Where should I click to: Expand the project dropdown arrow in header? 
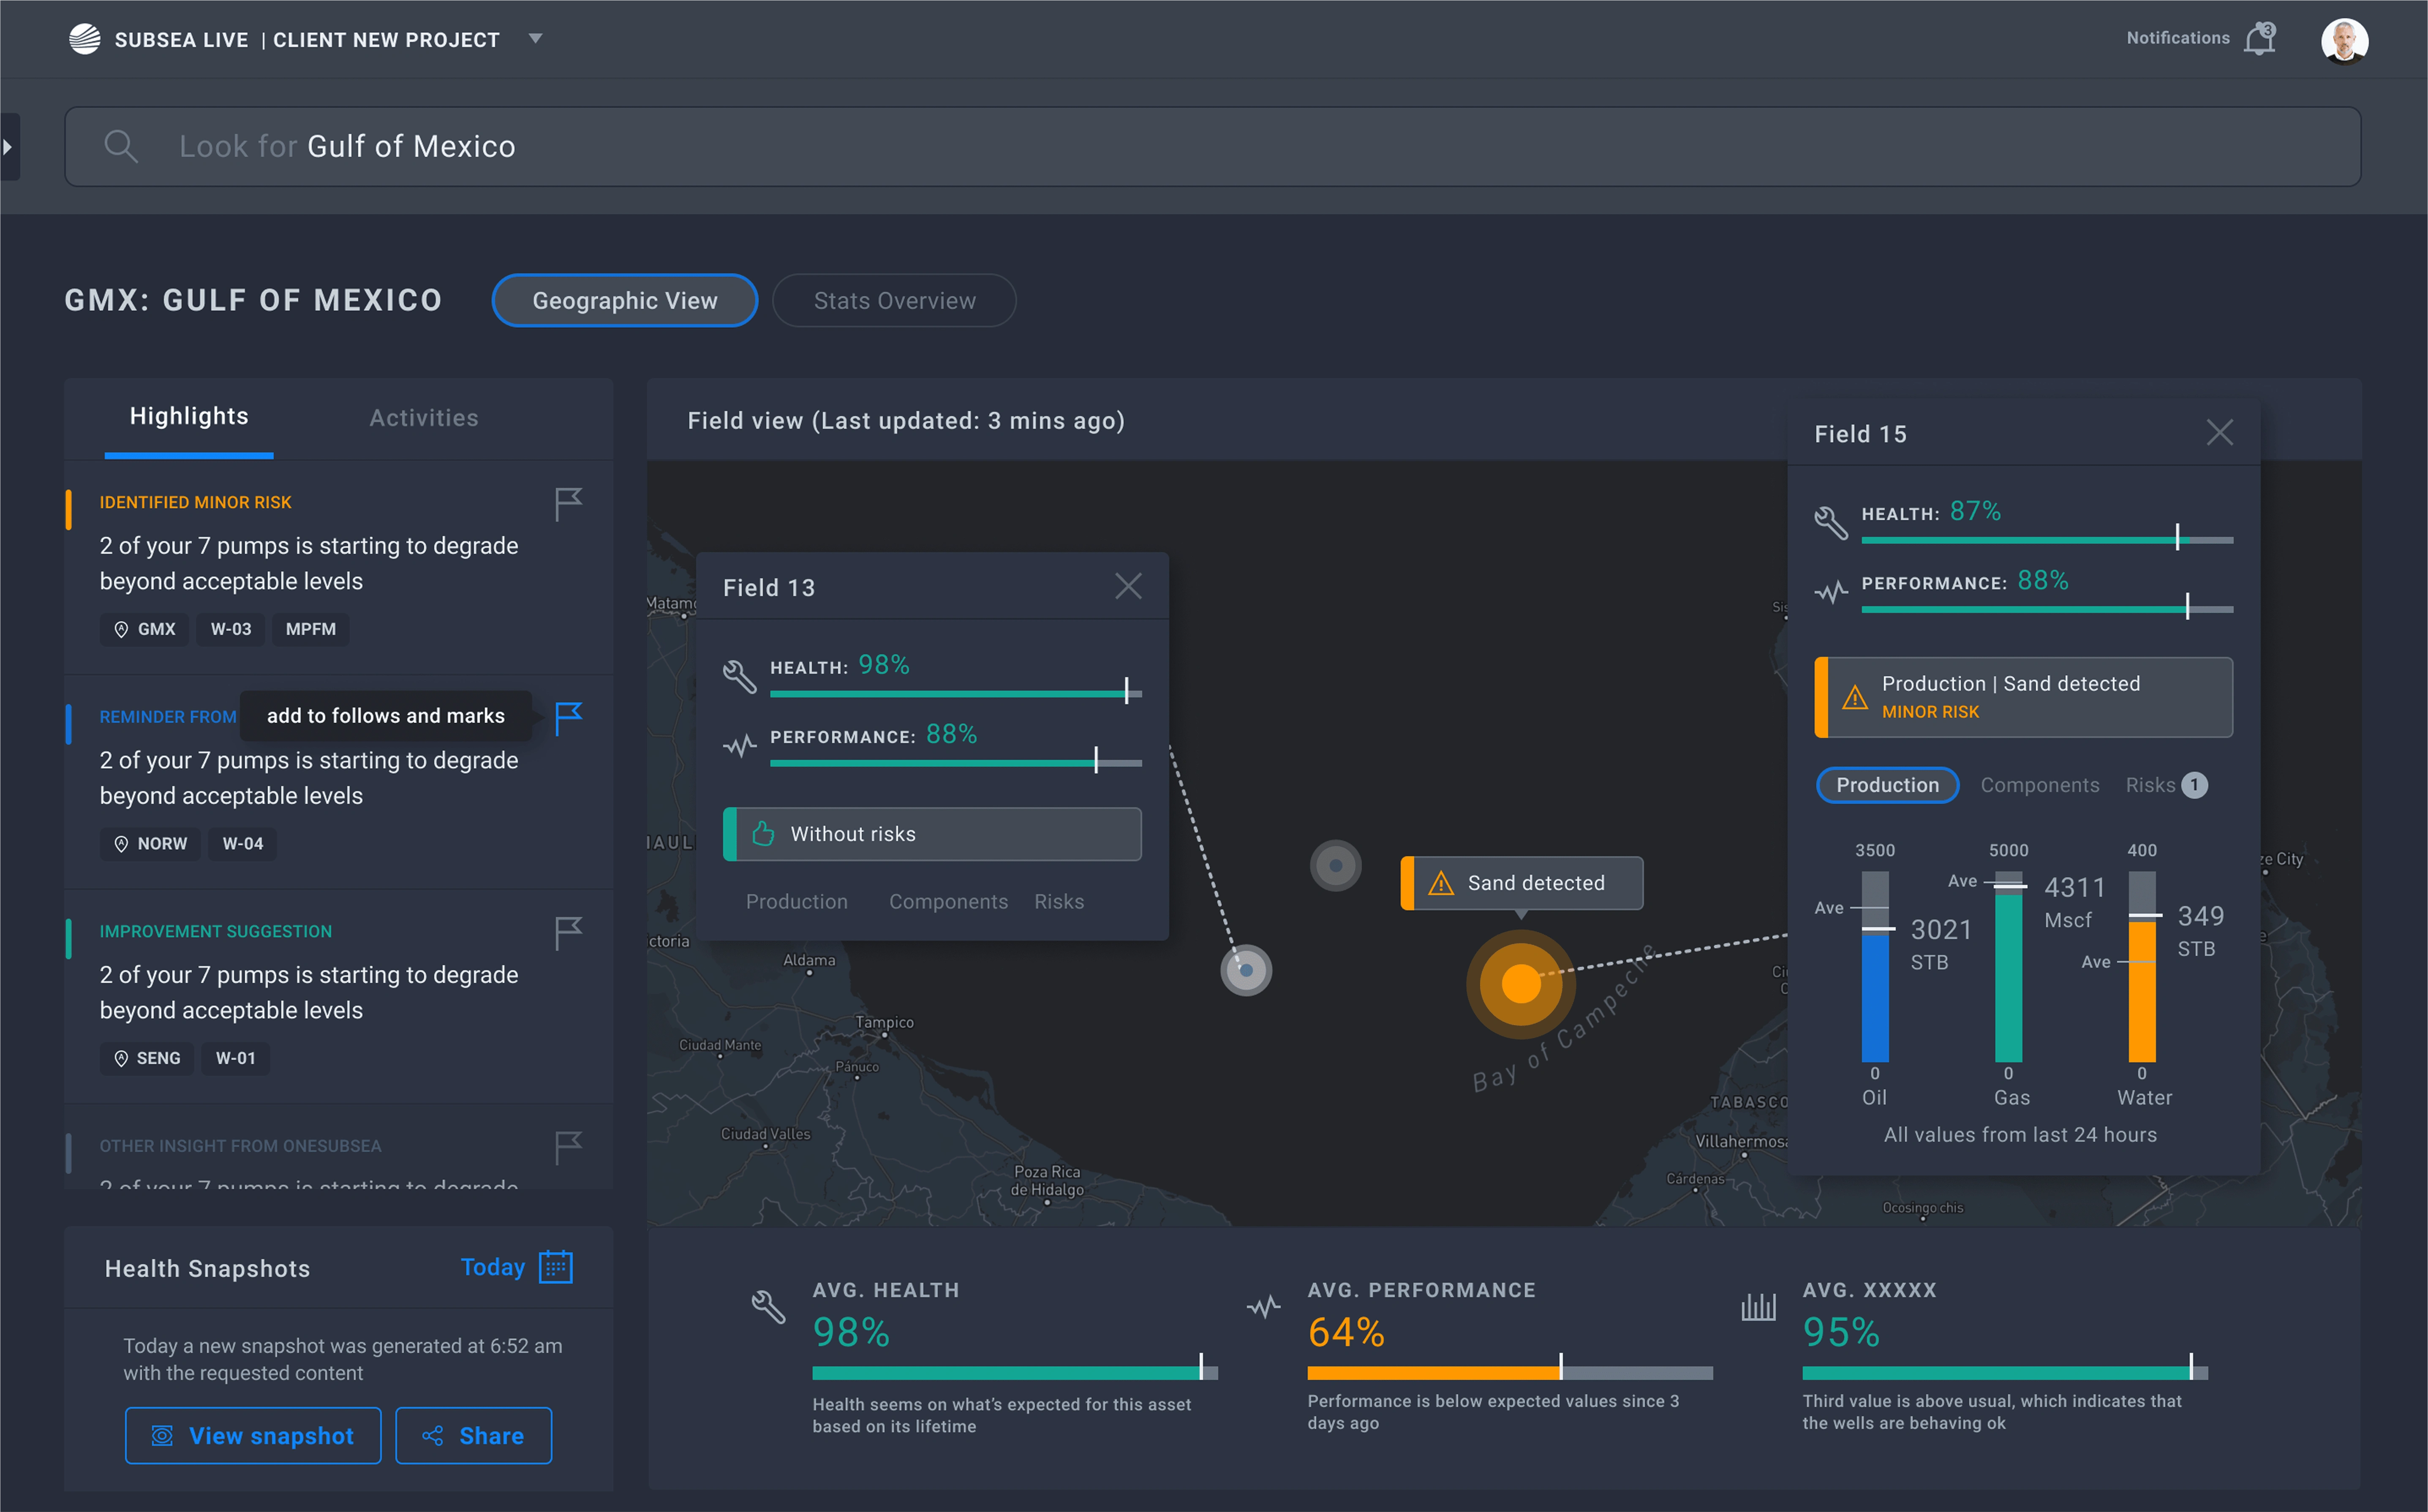tap(536, 39)
